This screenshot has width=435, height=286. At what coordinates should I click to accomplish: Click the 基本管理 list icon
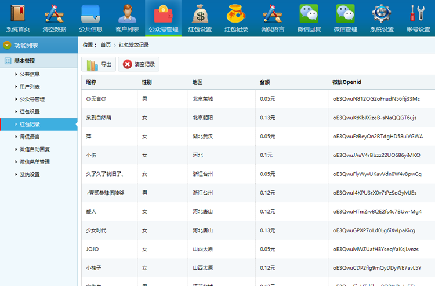pos(8,61)
